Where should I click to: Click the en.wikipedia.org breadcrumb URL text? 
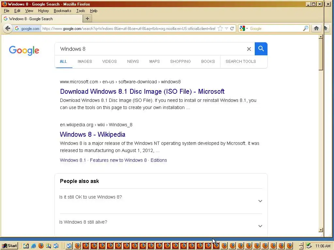(x=96, y=125)
